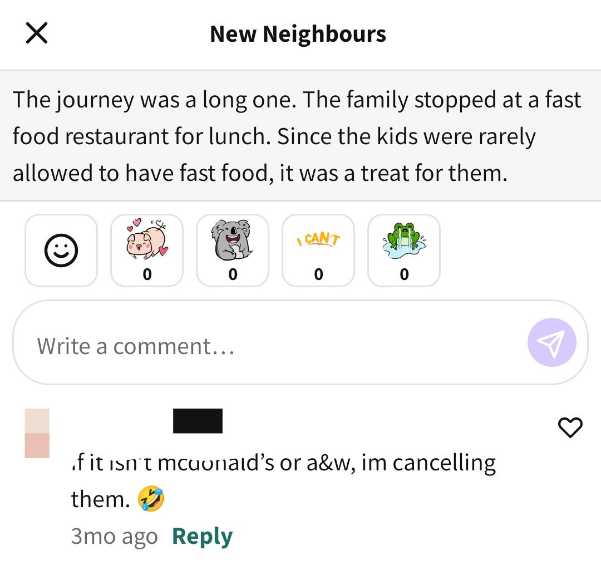
Task: Open the smiley emoji reaction picker
Action: (x=61, y=250)
